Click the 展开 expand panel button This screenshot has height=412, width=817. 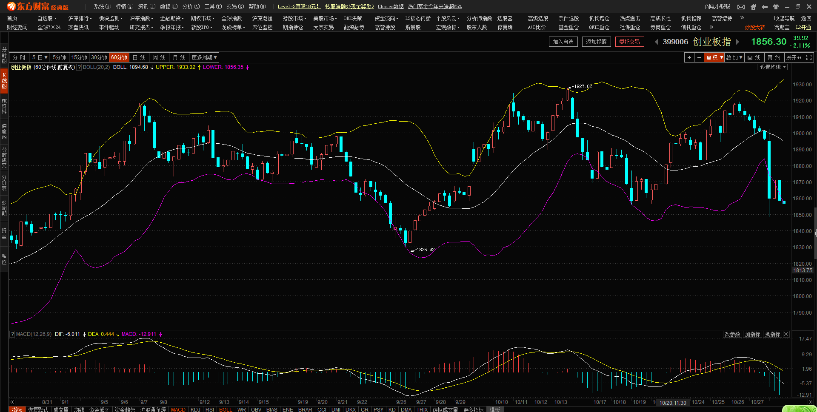[x=794, y=57]
